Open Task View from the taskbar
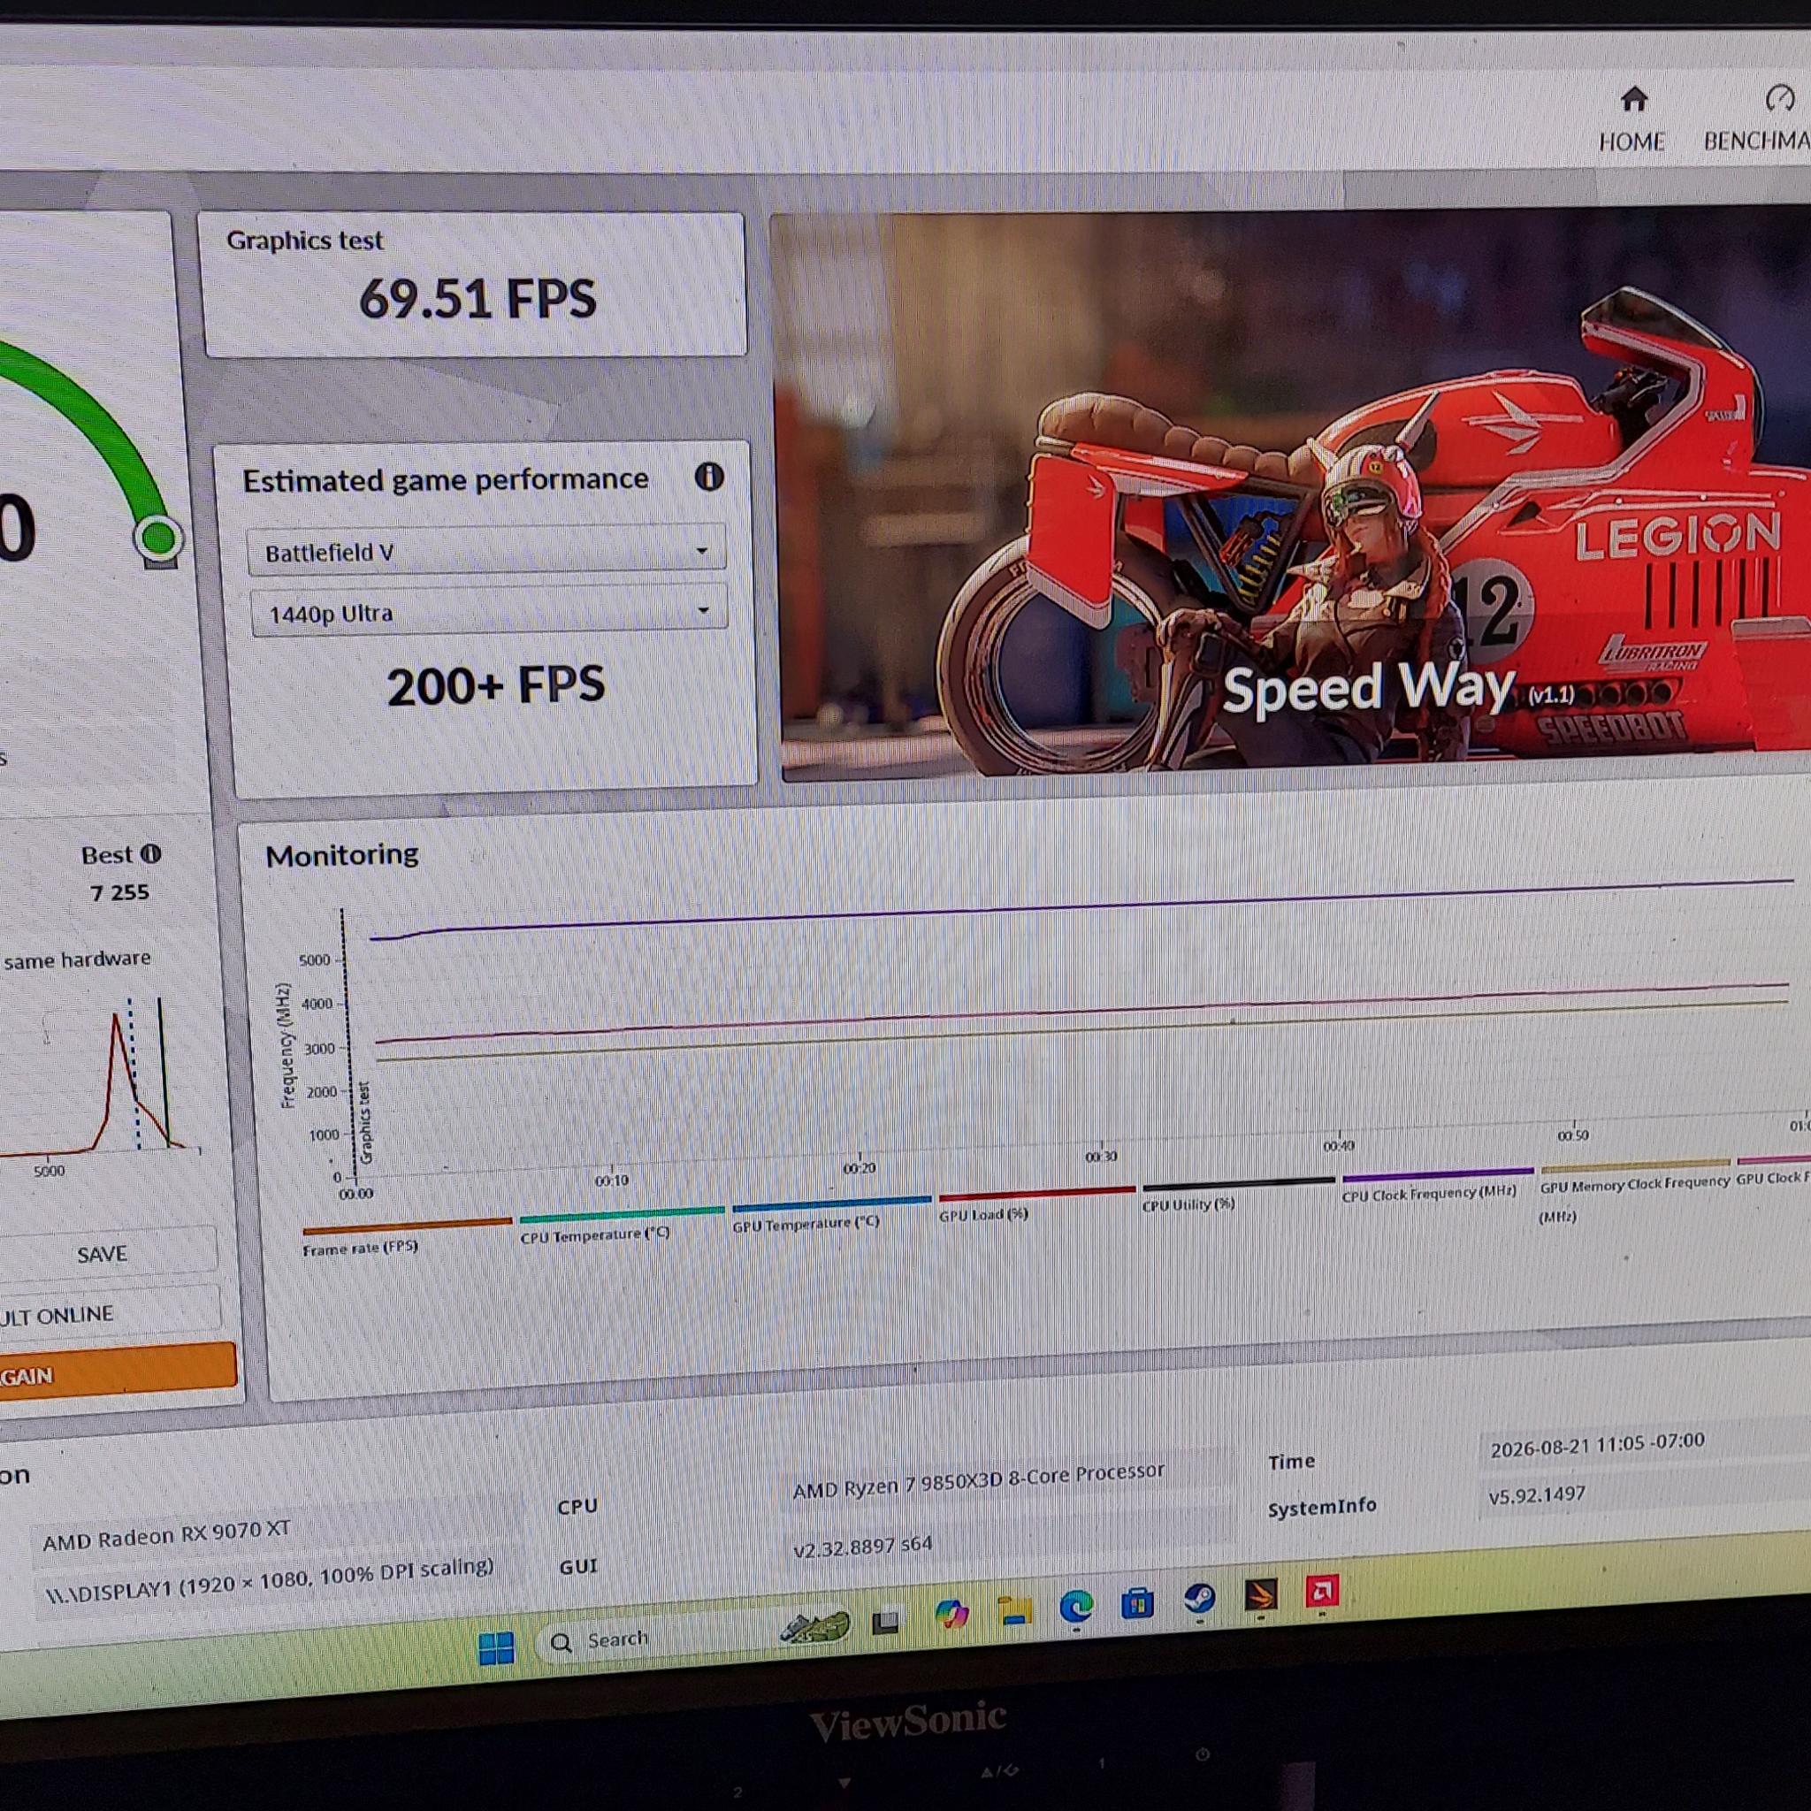This screenshot has width=1811, height=1811. [886, 1621]
